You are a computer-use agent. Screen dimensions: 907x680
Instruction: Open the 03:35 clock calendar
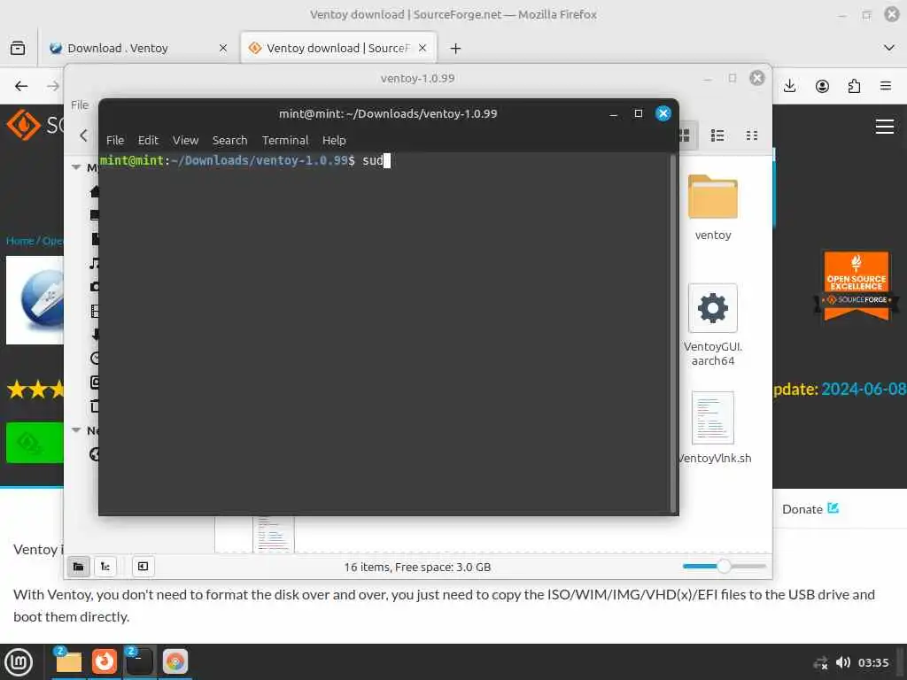point(872,662)
